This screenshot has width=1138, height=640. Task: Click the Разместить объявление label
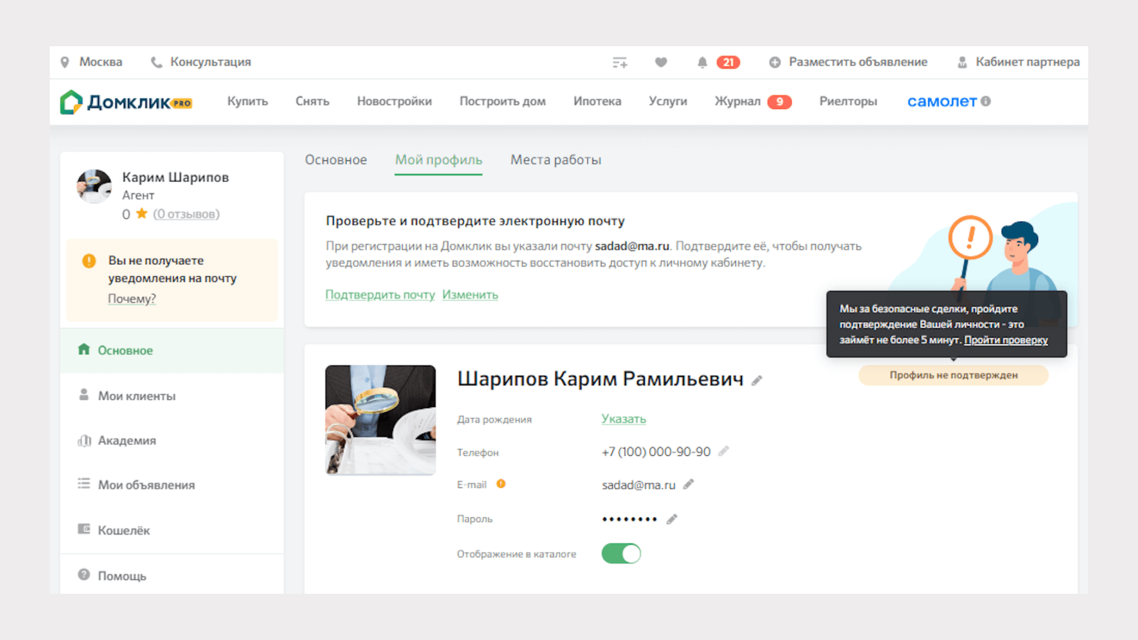tap(858, 62)
